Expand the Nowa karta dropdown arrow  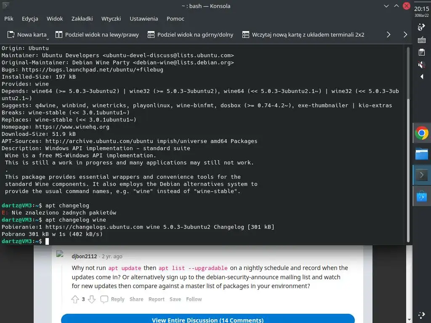[x=48, y=39]
